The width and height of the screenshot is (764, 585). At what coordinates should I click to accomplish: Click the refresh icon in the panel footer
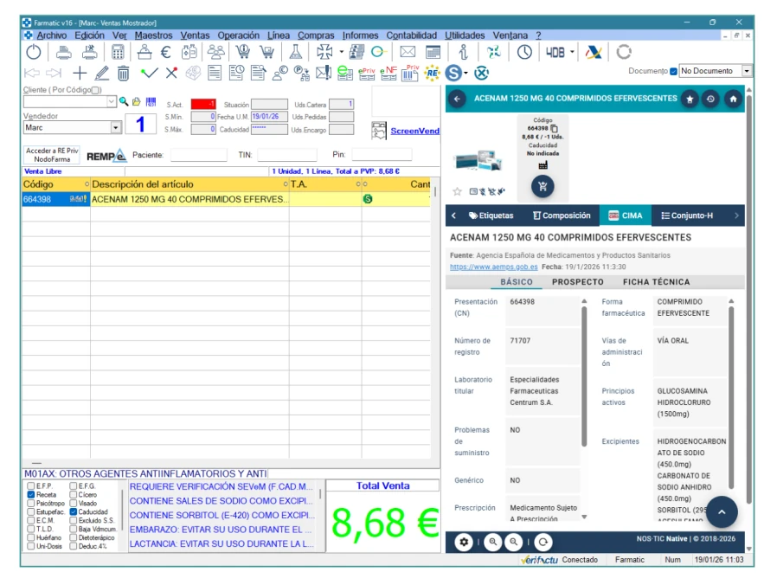click(x=543, y=542)
